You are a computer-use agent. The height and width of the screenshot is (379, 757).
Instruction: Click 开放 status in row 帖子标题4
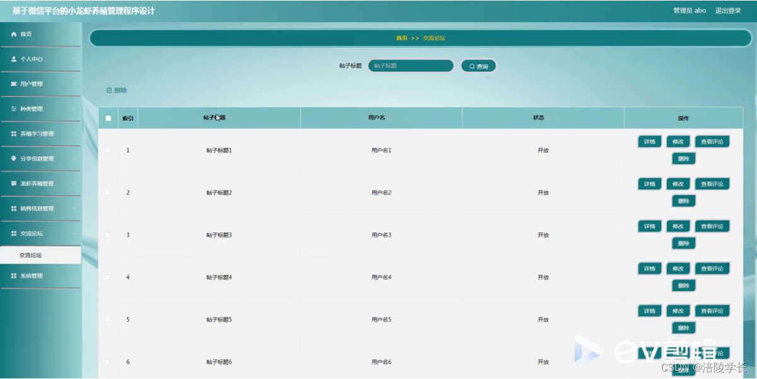click(543, 277)
